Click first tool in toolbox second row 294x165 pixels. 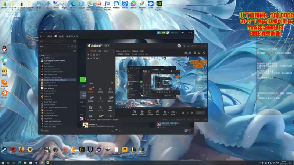[91, 99]
